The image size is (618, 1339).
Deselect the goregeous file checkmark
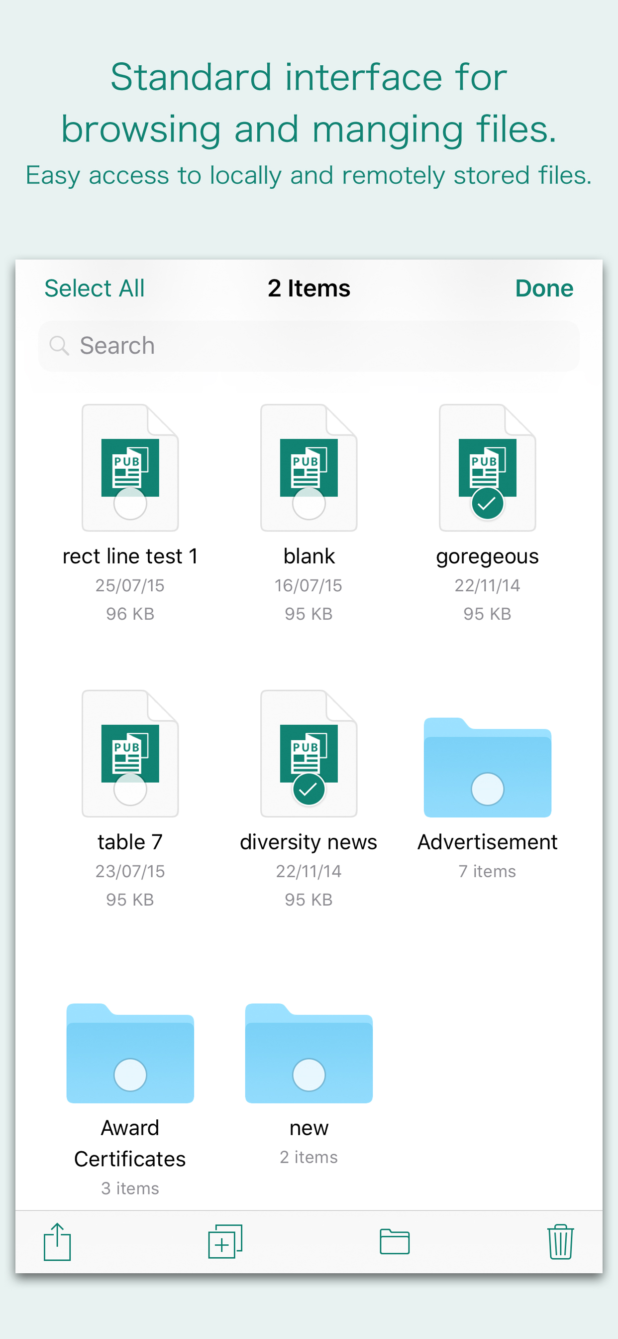[x=487, y=503]
